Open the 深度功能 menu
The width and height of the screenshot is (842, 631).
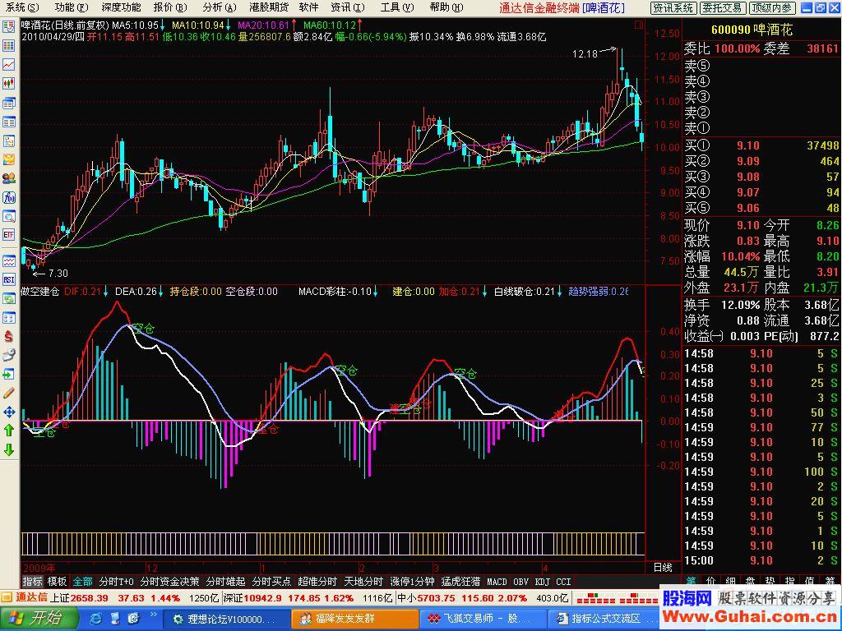pyautogui.click(x=122, y=7)
